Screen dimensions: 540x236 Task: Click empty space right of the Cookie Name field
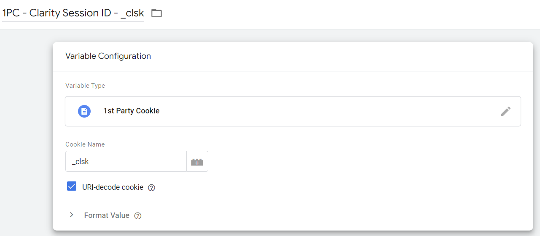[358, 162]
